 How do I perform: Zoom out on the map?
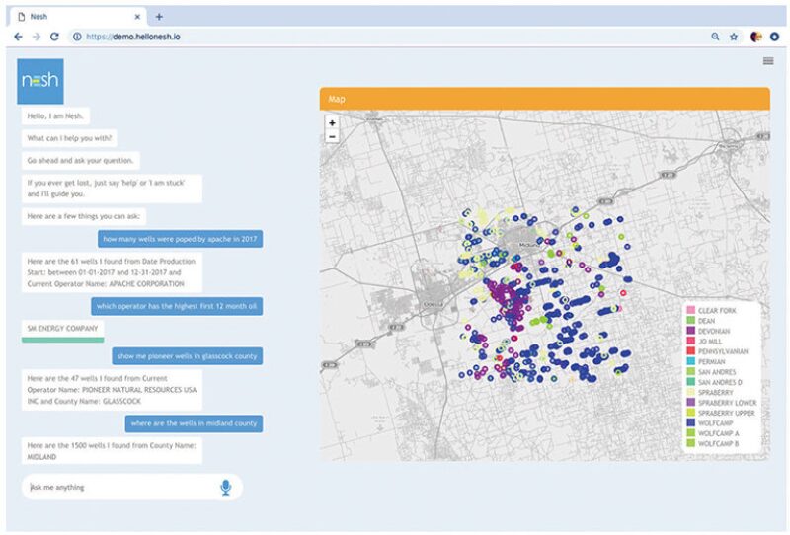[x=332, y=137]
